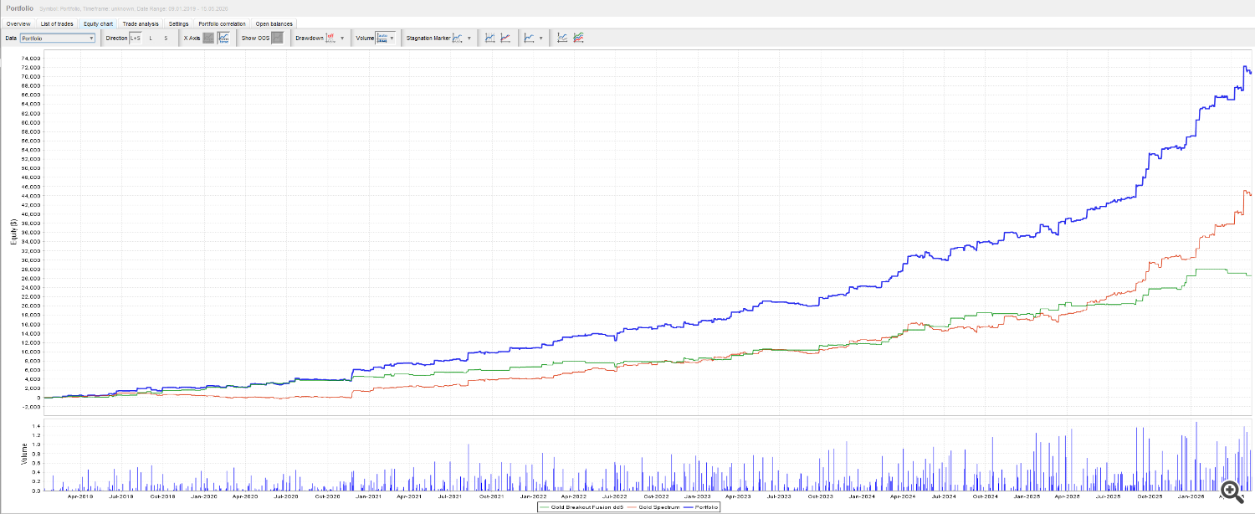Expand the Stagnation Marker dropdown arrow
This screenshot has width=1255, height=514.
coord(469,39)
